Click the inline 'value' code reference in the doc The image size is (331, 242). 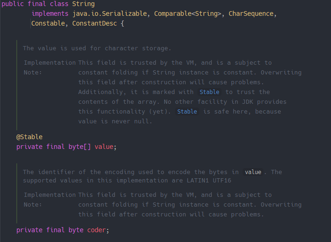(x=253, y=172)
